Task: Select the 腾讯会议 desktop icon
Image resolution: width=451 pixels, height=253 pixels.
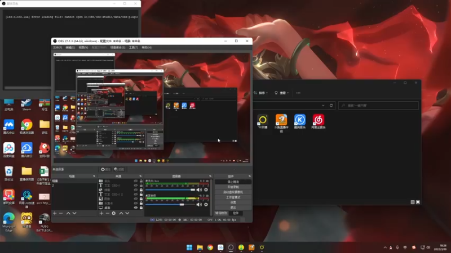Action: (9, 127)
